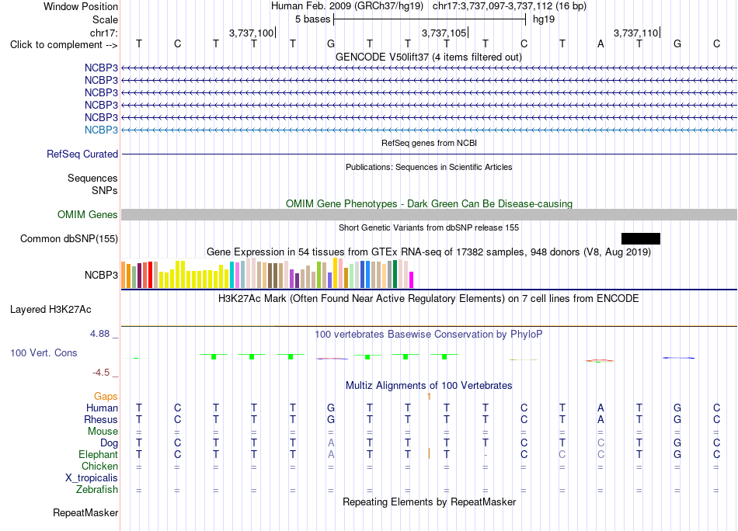Open 'Repeating Elements by RepeatMasker' title
Viewport: 738px width, 531px height.
[429, 502]
